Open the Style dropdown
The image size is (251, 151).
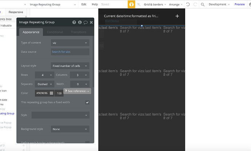coord(60,115)
